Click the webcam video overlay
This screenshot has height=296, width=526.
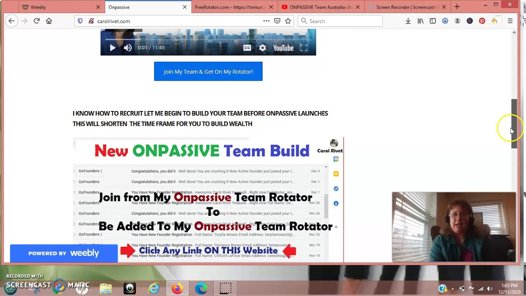pyautogui.click(x=454, y=227)
